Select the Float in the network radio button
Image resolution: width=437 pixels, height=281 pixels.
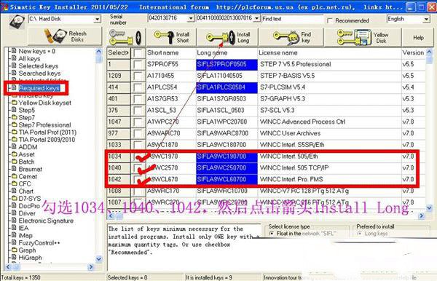tap(271, 234)
